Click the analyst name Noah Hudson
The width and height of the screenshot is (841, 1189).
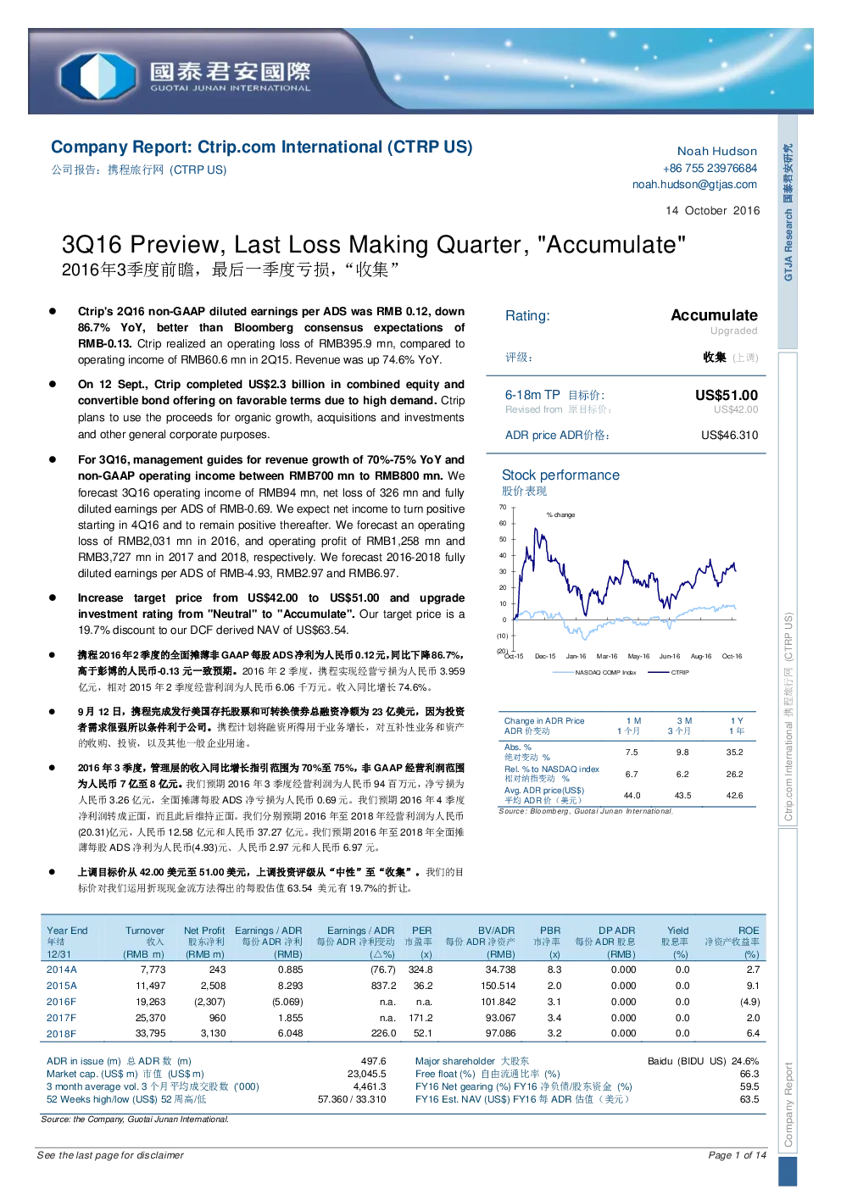click(717, 151)
